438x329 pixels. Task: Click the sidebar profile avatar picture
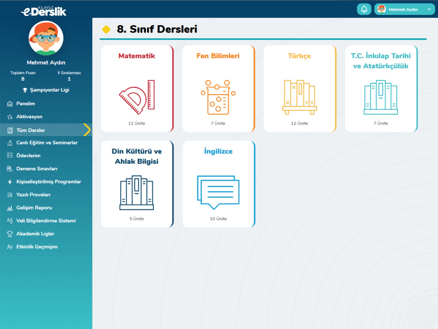pyautogui.click(x=46, y=38)
